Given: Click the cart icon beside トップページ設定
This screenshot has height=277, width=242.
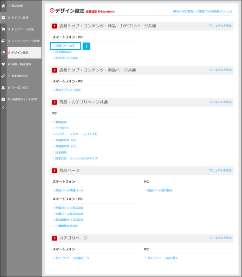Looking at the screenshot, I should (3, 29).
